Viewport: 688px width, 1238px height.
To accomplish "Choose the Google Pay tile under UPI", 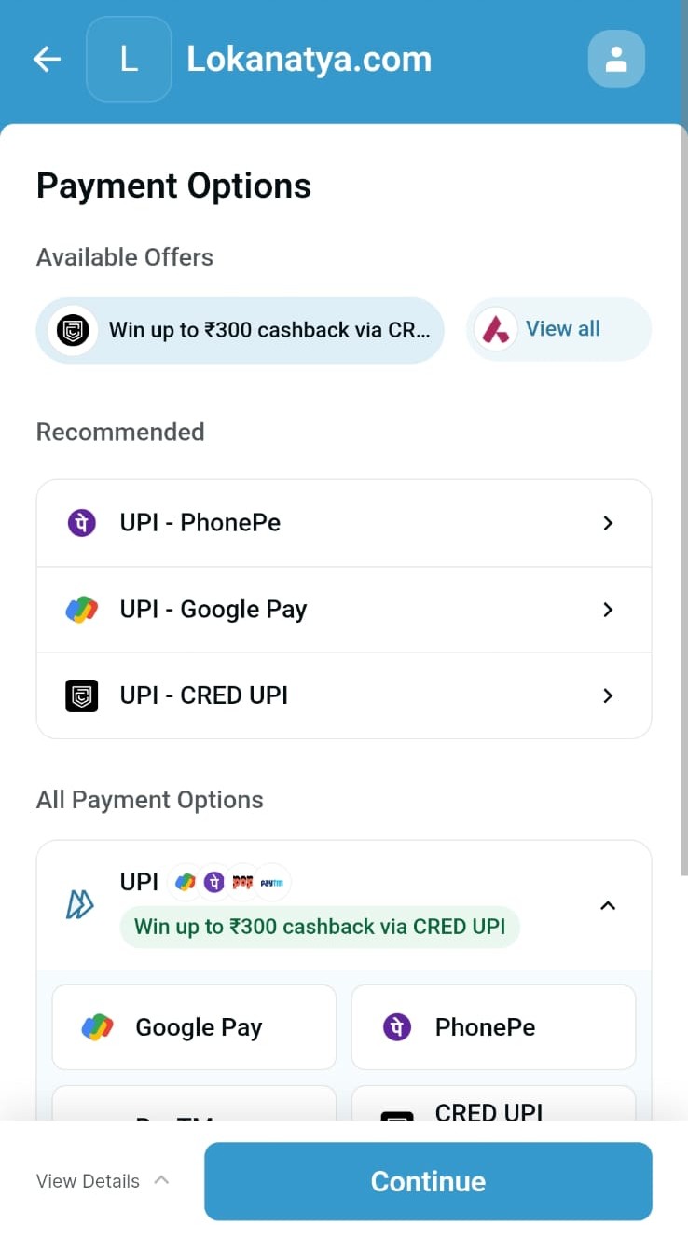I will coord(194,1027).
